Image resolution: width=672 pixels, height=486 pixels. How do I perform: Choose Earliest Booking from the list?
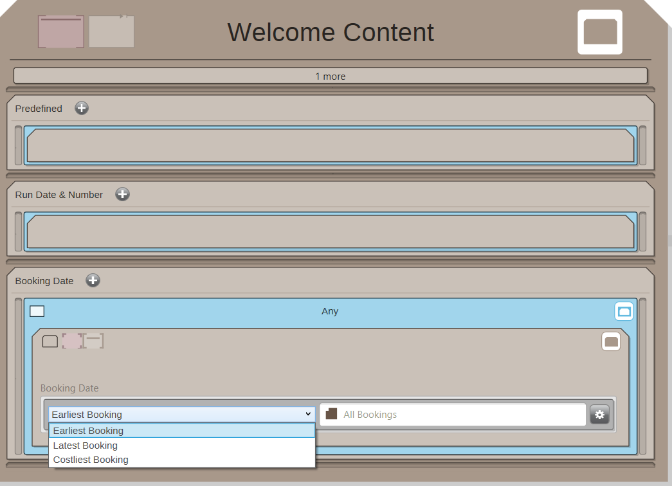182,430
